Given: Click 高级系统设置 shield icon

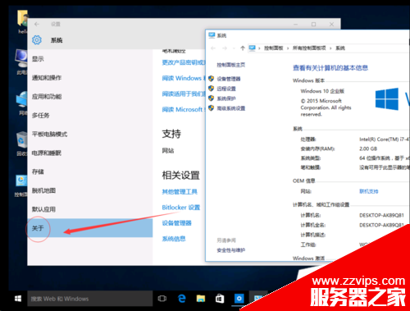Looking at the screenshot, I should coord(211,108).
